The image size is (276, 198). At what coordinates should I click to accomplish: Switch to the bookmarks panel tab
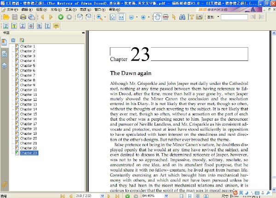coord(4,42)
